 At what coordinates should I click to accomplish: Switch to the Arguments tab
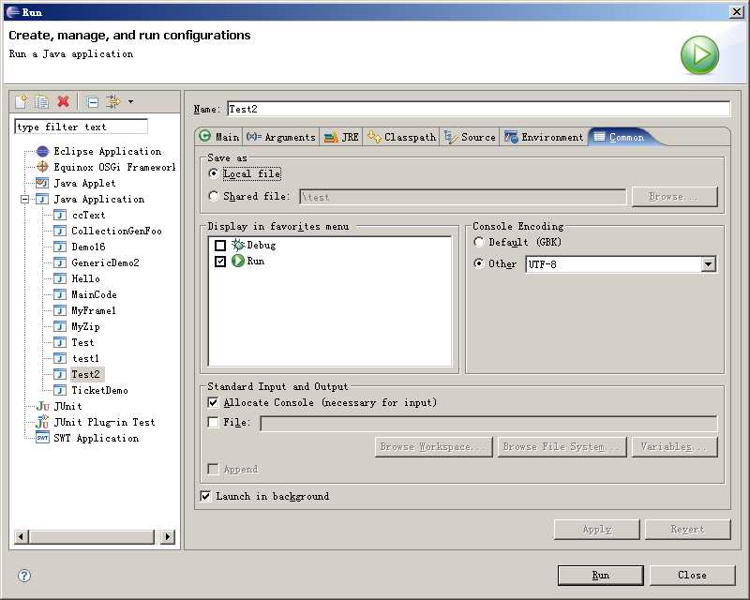[280, 137]
